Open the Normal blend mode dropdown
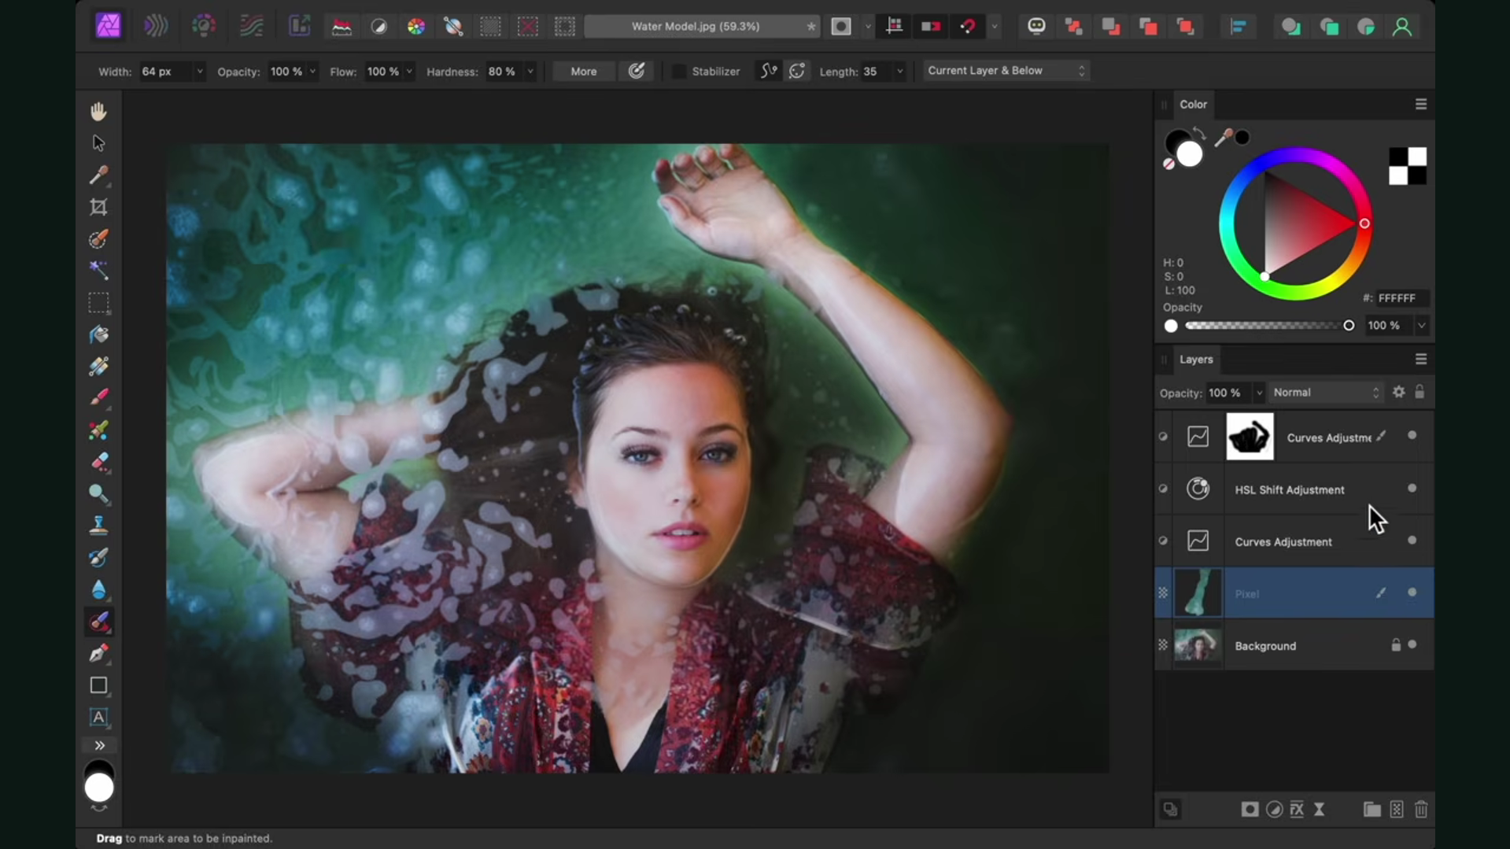Image resolution: width=1510 pixels, height=849 pixels. pyautogui.click(x=1326, y=392)
